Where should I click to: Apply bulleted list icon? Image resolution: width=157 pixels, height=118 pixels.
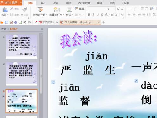(x=129, y=9)
